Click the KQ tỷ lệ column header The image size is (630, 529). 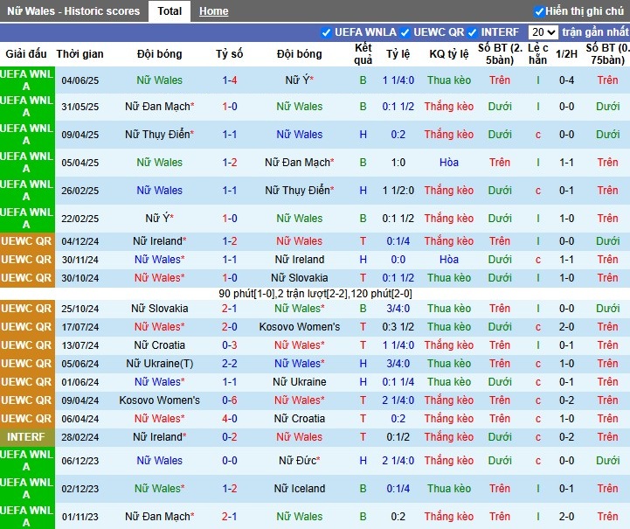pyautogui.click(x=449, y=54)
